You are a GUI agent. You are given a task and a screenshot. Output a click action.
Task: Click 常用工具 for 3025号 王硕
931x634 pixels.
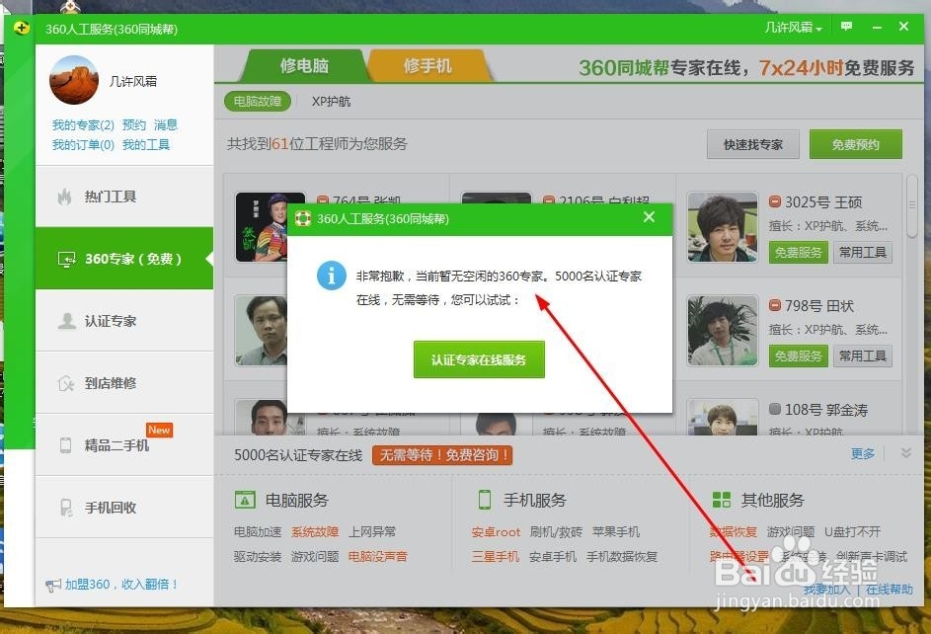point(862,252)
